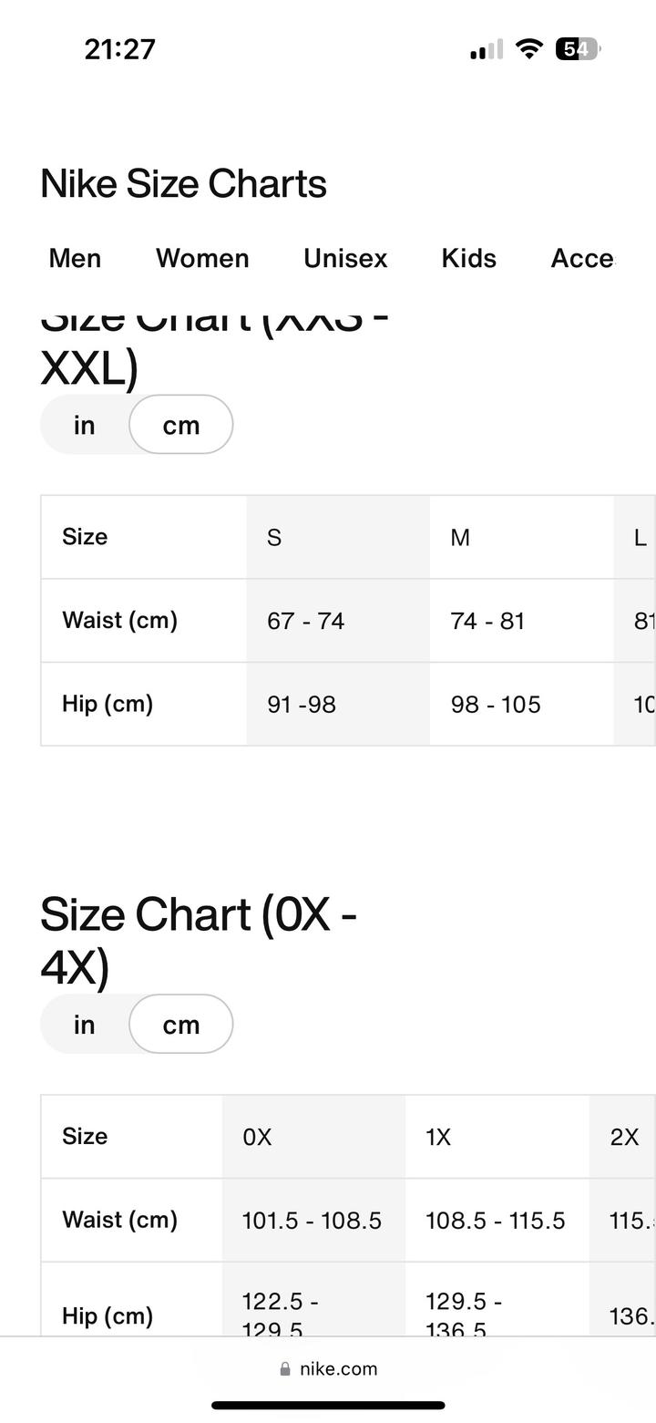Switch to the Women tab

tap(202, 259)
